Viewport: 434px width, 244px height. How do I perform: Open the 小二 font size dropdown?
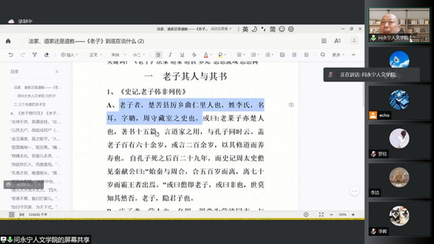point(138,55)
